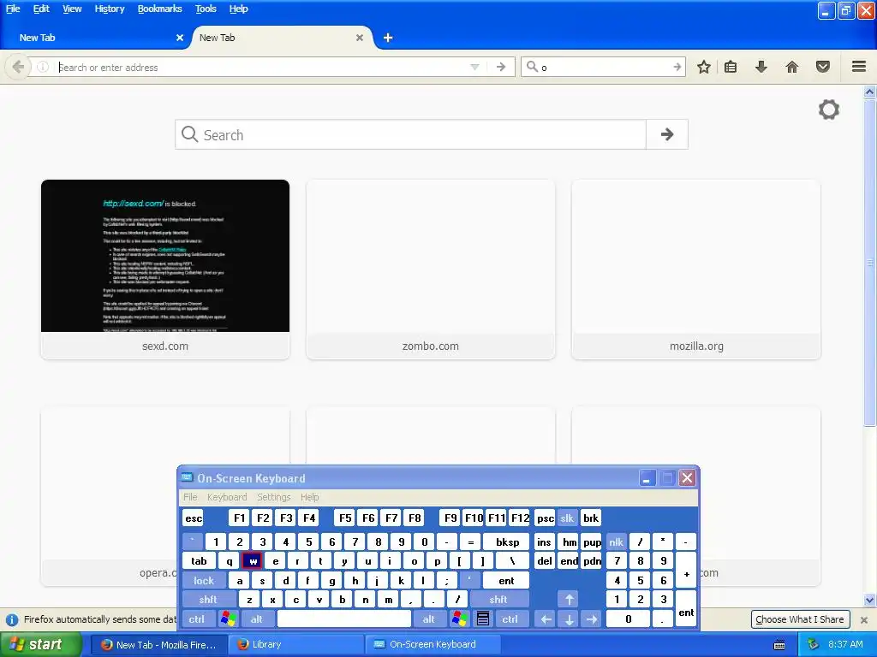
Task: Click the tab key on keyboard
Action: [199, 561]
